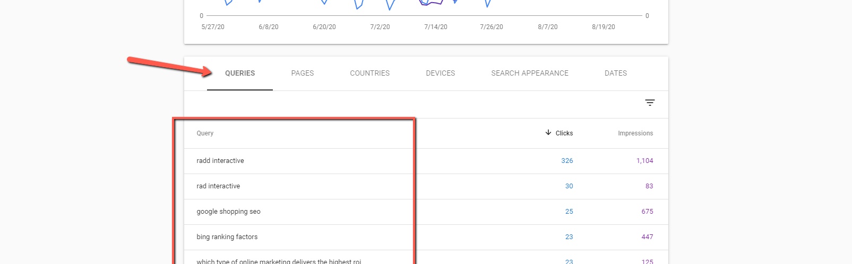Click the sort arrow beside Clicks
This screenshot has width=852, height=264.
pos(548,133)
